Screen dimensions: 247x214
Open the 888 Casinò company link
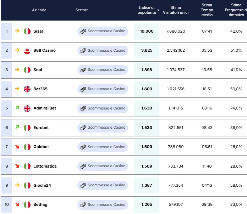pyautogui.click(x=44, y=50)
